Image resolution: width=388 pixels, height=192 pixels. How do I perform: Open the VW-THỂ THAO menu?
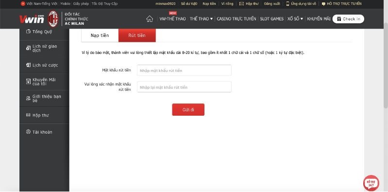(x=172, y=19)
